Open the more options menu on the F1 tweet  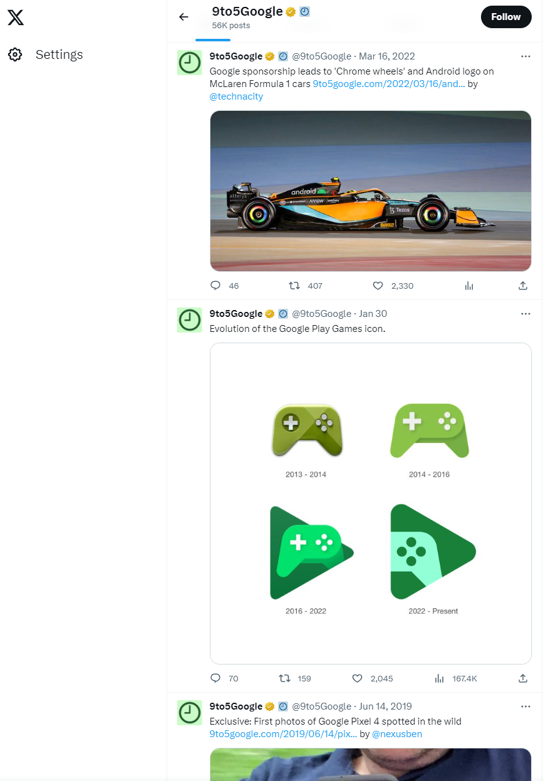[x=525, y=56]
